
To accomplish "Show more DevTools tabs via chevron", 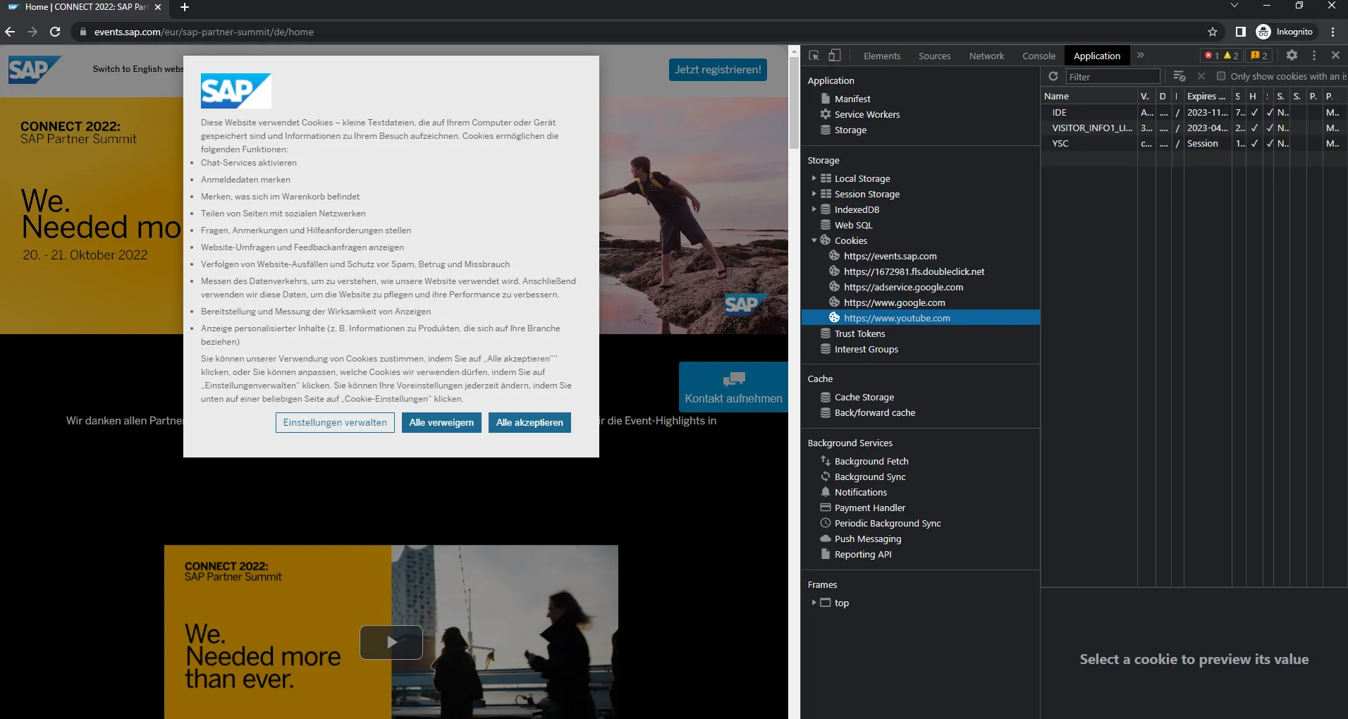I will pyautogui.click(x=1140, y=55).
